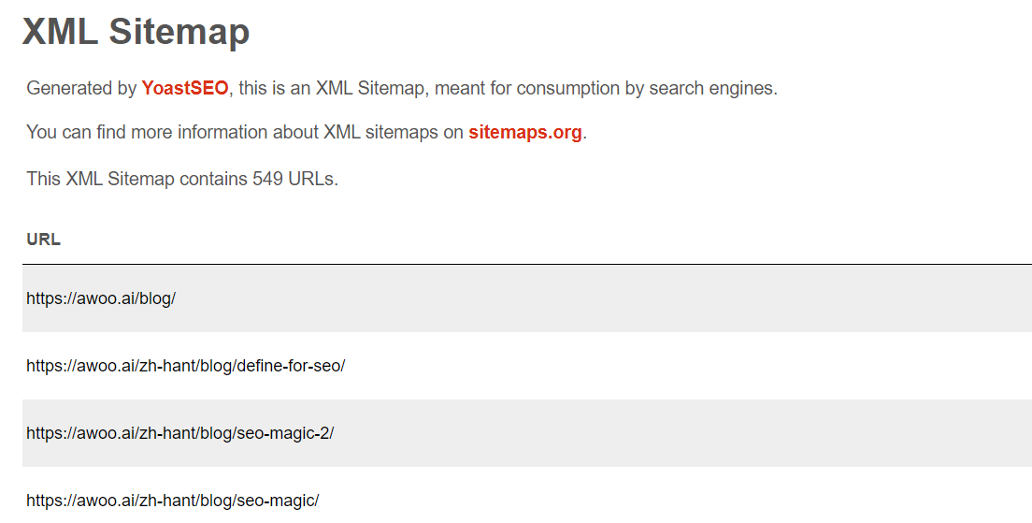Select empty gray area of seo-magic-2 row
This screenshot has height=523, width=1032.
(658, 433)
